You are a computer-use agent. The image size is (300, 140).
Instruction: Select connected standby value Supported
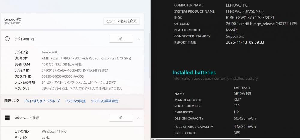pos(235,36)
